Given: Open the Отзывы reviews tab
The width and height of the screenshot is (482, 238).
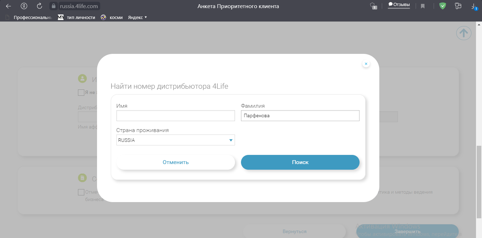Looking at the screenshot, I should click(399, 5).
